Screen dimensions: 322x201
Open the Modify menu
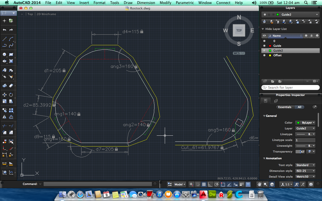coord(165,3)
